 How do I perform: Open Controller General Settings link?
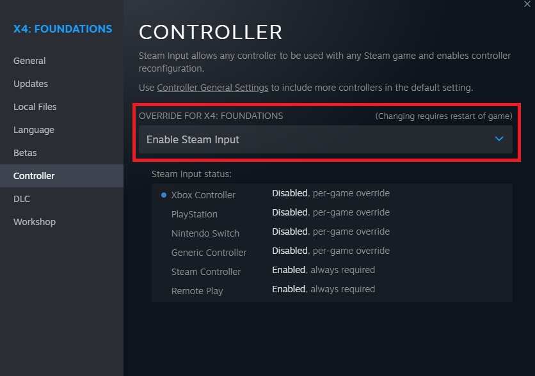[212, 88]
